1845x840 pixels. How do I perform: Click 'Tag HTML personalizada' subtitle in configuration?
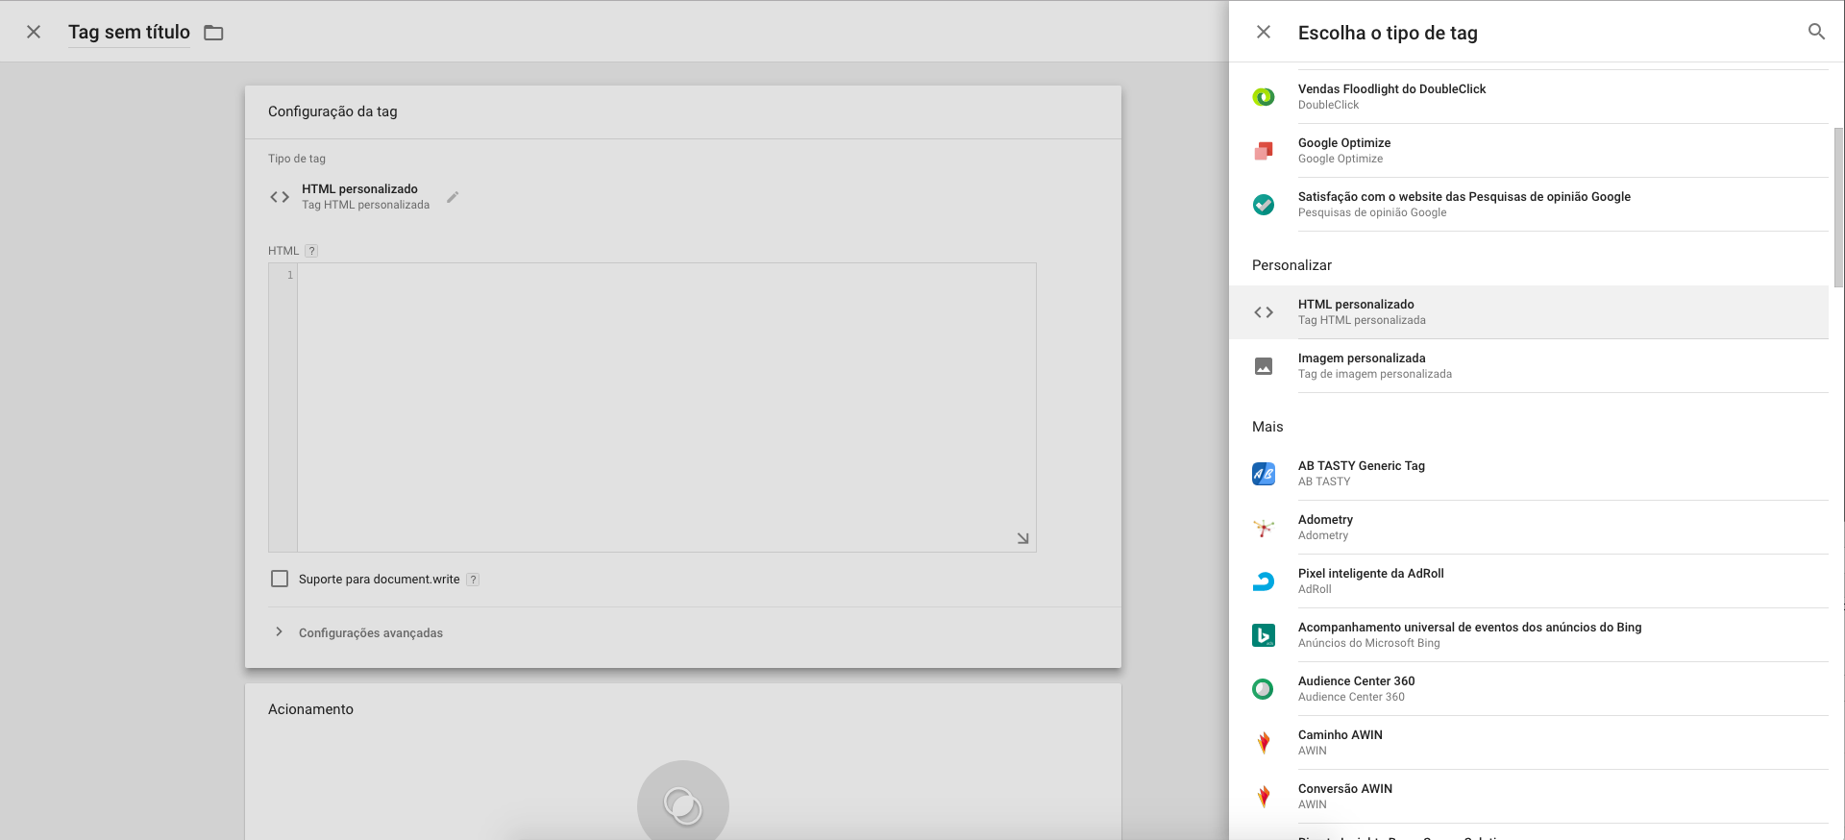(x=365, y=205)
